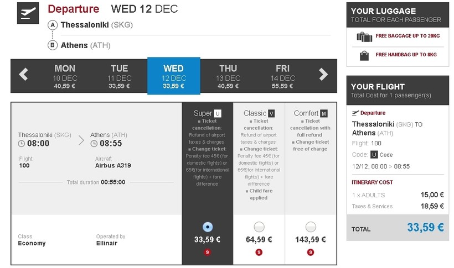This screenshot has height=268, width=454.
Task: Click the free handbag icon
Action: 364,55
